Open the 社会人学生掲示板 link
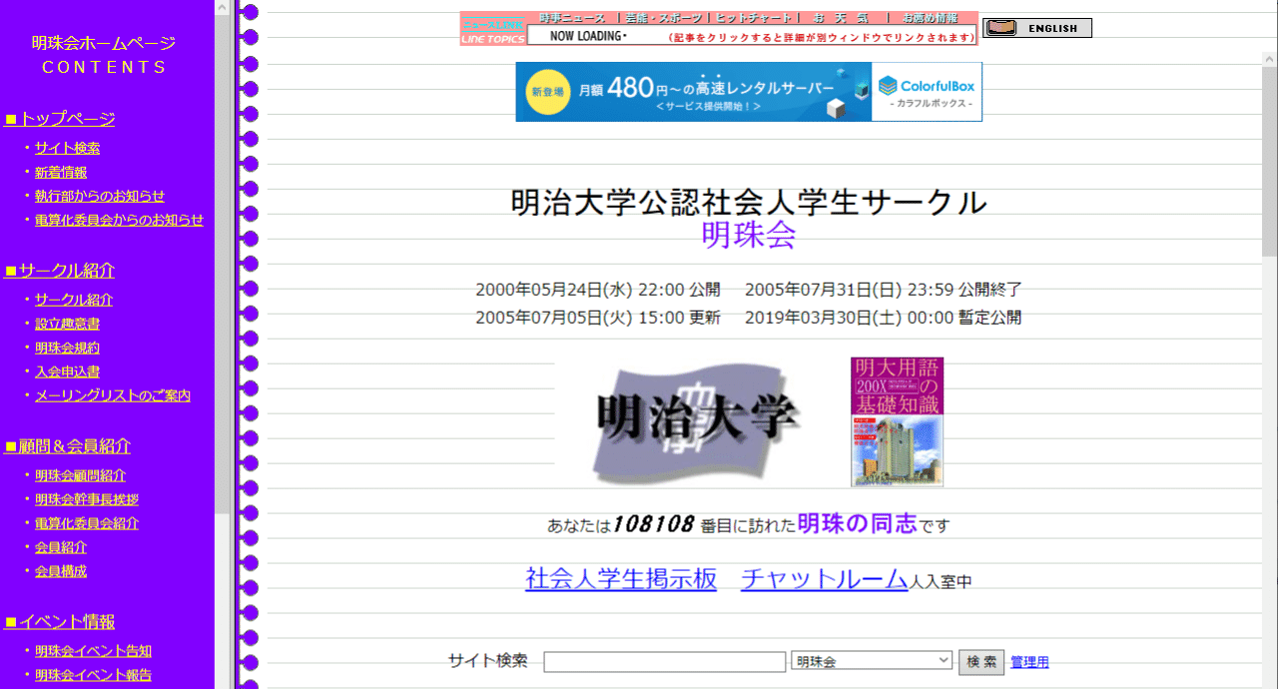Viewport: 1278px width, 689px height. (x=621, y=578)
